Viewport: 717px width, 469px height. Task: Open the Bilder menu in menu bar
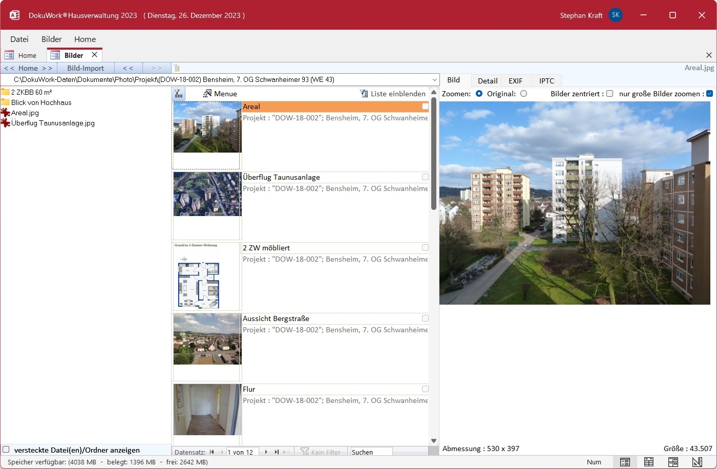[52, 39]
